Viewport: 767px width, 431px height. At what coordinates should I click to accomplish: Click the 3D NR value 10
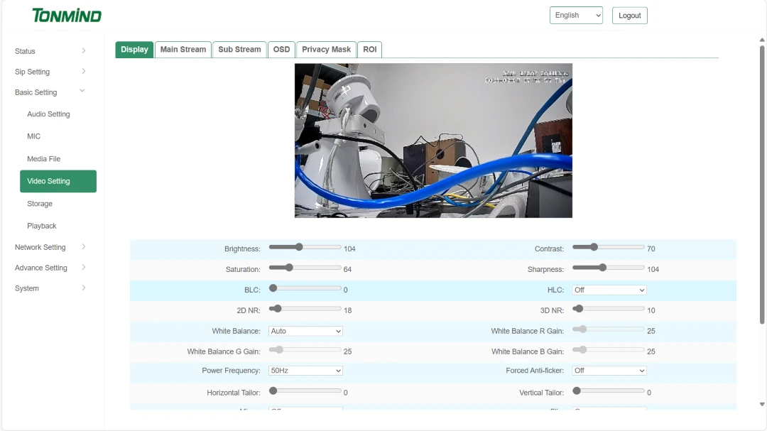(x=651, y=310)
